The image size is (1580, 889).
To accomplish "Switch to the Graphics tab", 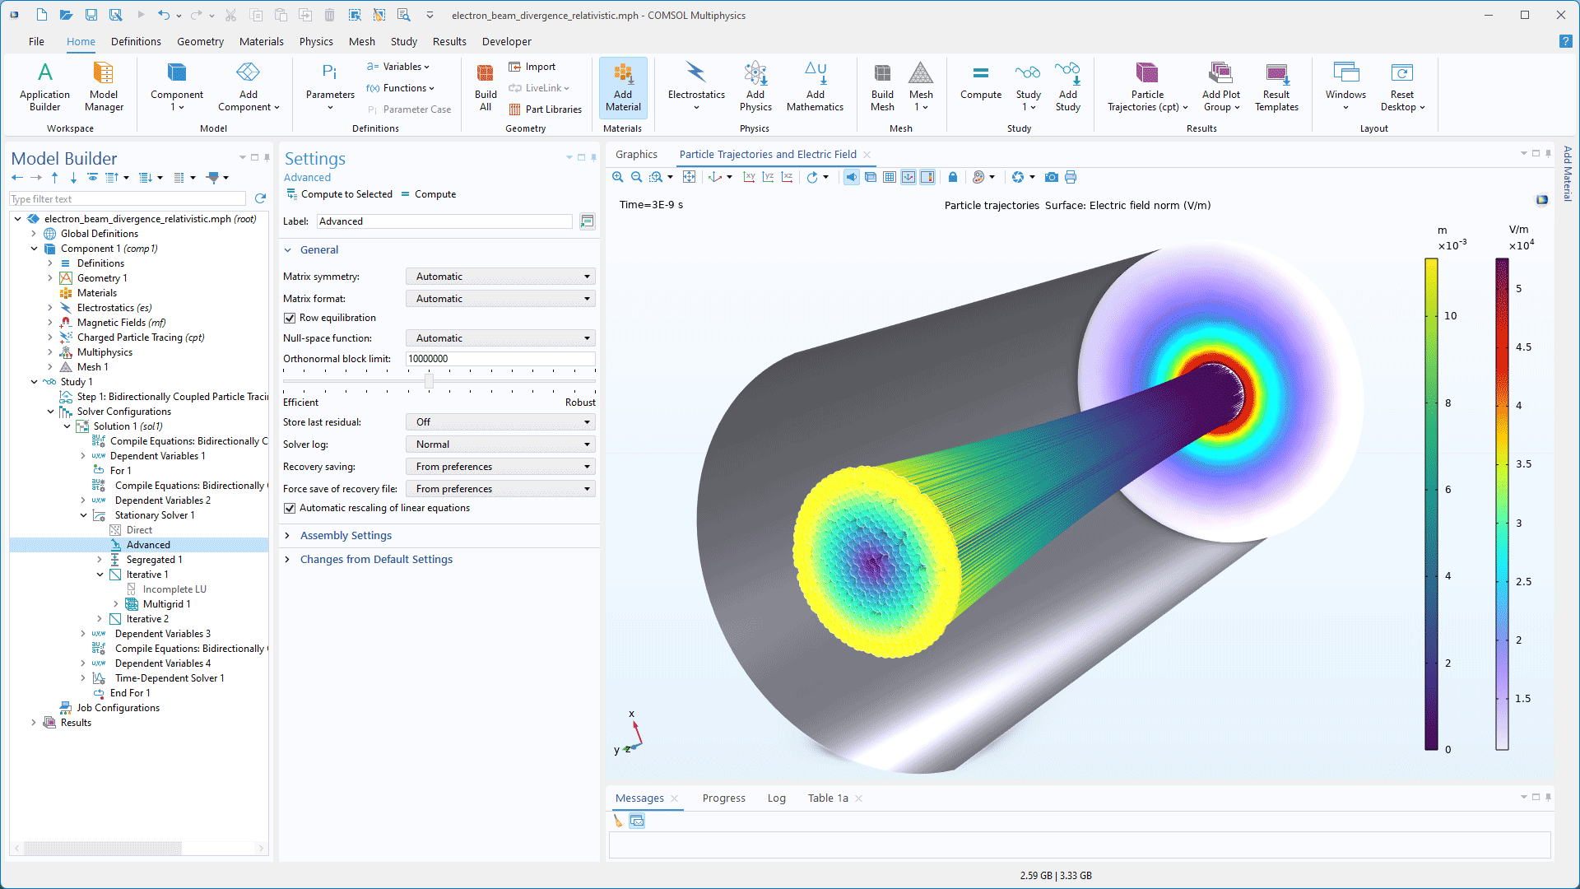I will coord(636,154).
